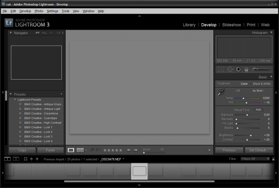Click the Paste button
The height and width of the screenshot is (188, 279).
50,150
